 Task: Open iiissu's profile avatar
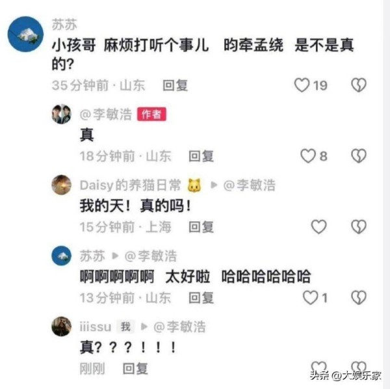[x=62, y=327]
